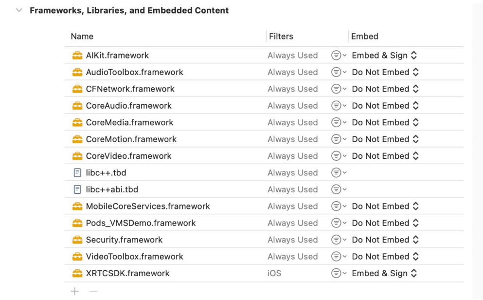Select the MobileCoreServices.framework row
This screenshot has height=300, width=483.
pyautogui.click(x=148, y=206)
